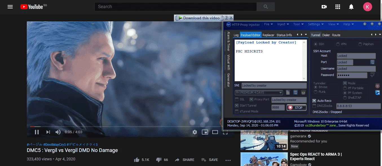Screen dimensions: 382x166
Task: Open tab list dropdown arrow after Status Info
Action: pyautogui.click(x=306, y=35)
